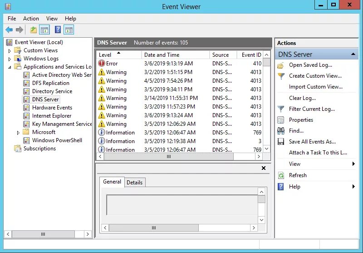Collapse the DNS Server actions section
The height and width of the screenshot is (253, 363).
click(x=353, y=54)
